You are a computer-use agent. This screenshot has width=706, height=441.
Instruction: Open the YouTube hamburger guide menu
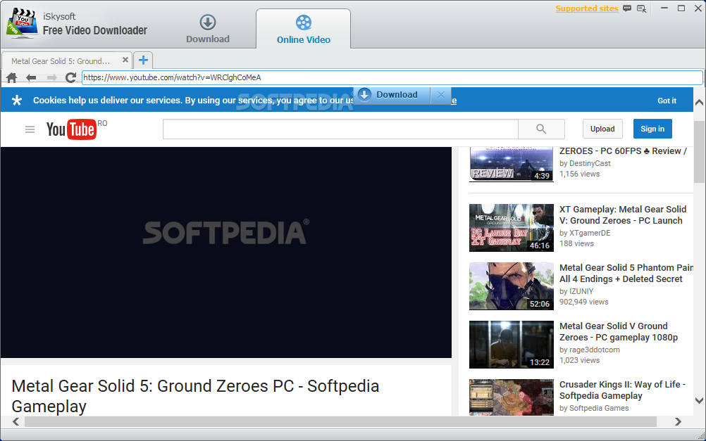pyautogui.click(x=30, y=129)
